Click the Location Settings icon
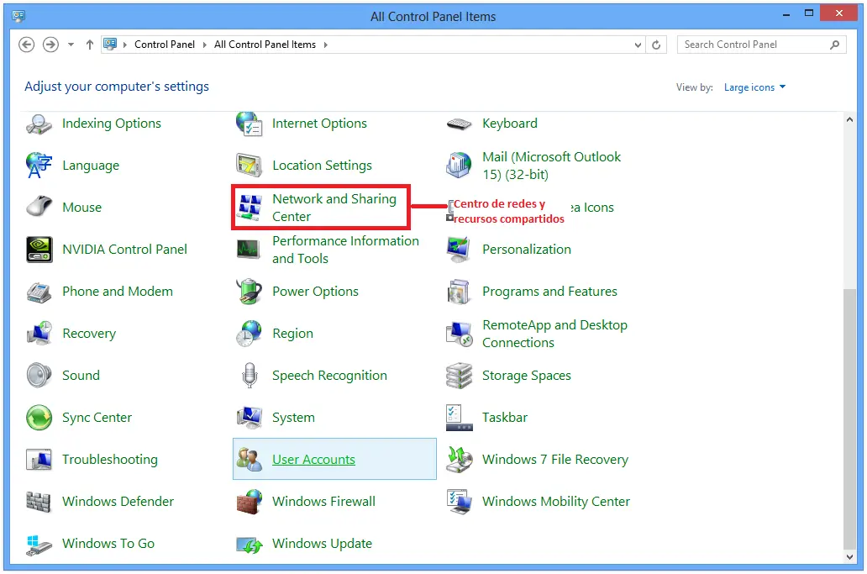Screen dimensions: 867x574 pyautogui.click(x=249, y=166)
